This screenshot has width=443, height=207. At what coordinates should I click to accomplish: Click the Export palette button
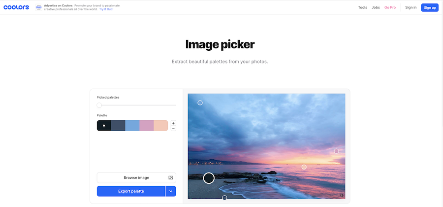pyautogui.click(x=131, y=191)
